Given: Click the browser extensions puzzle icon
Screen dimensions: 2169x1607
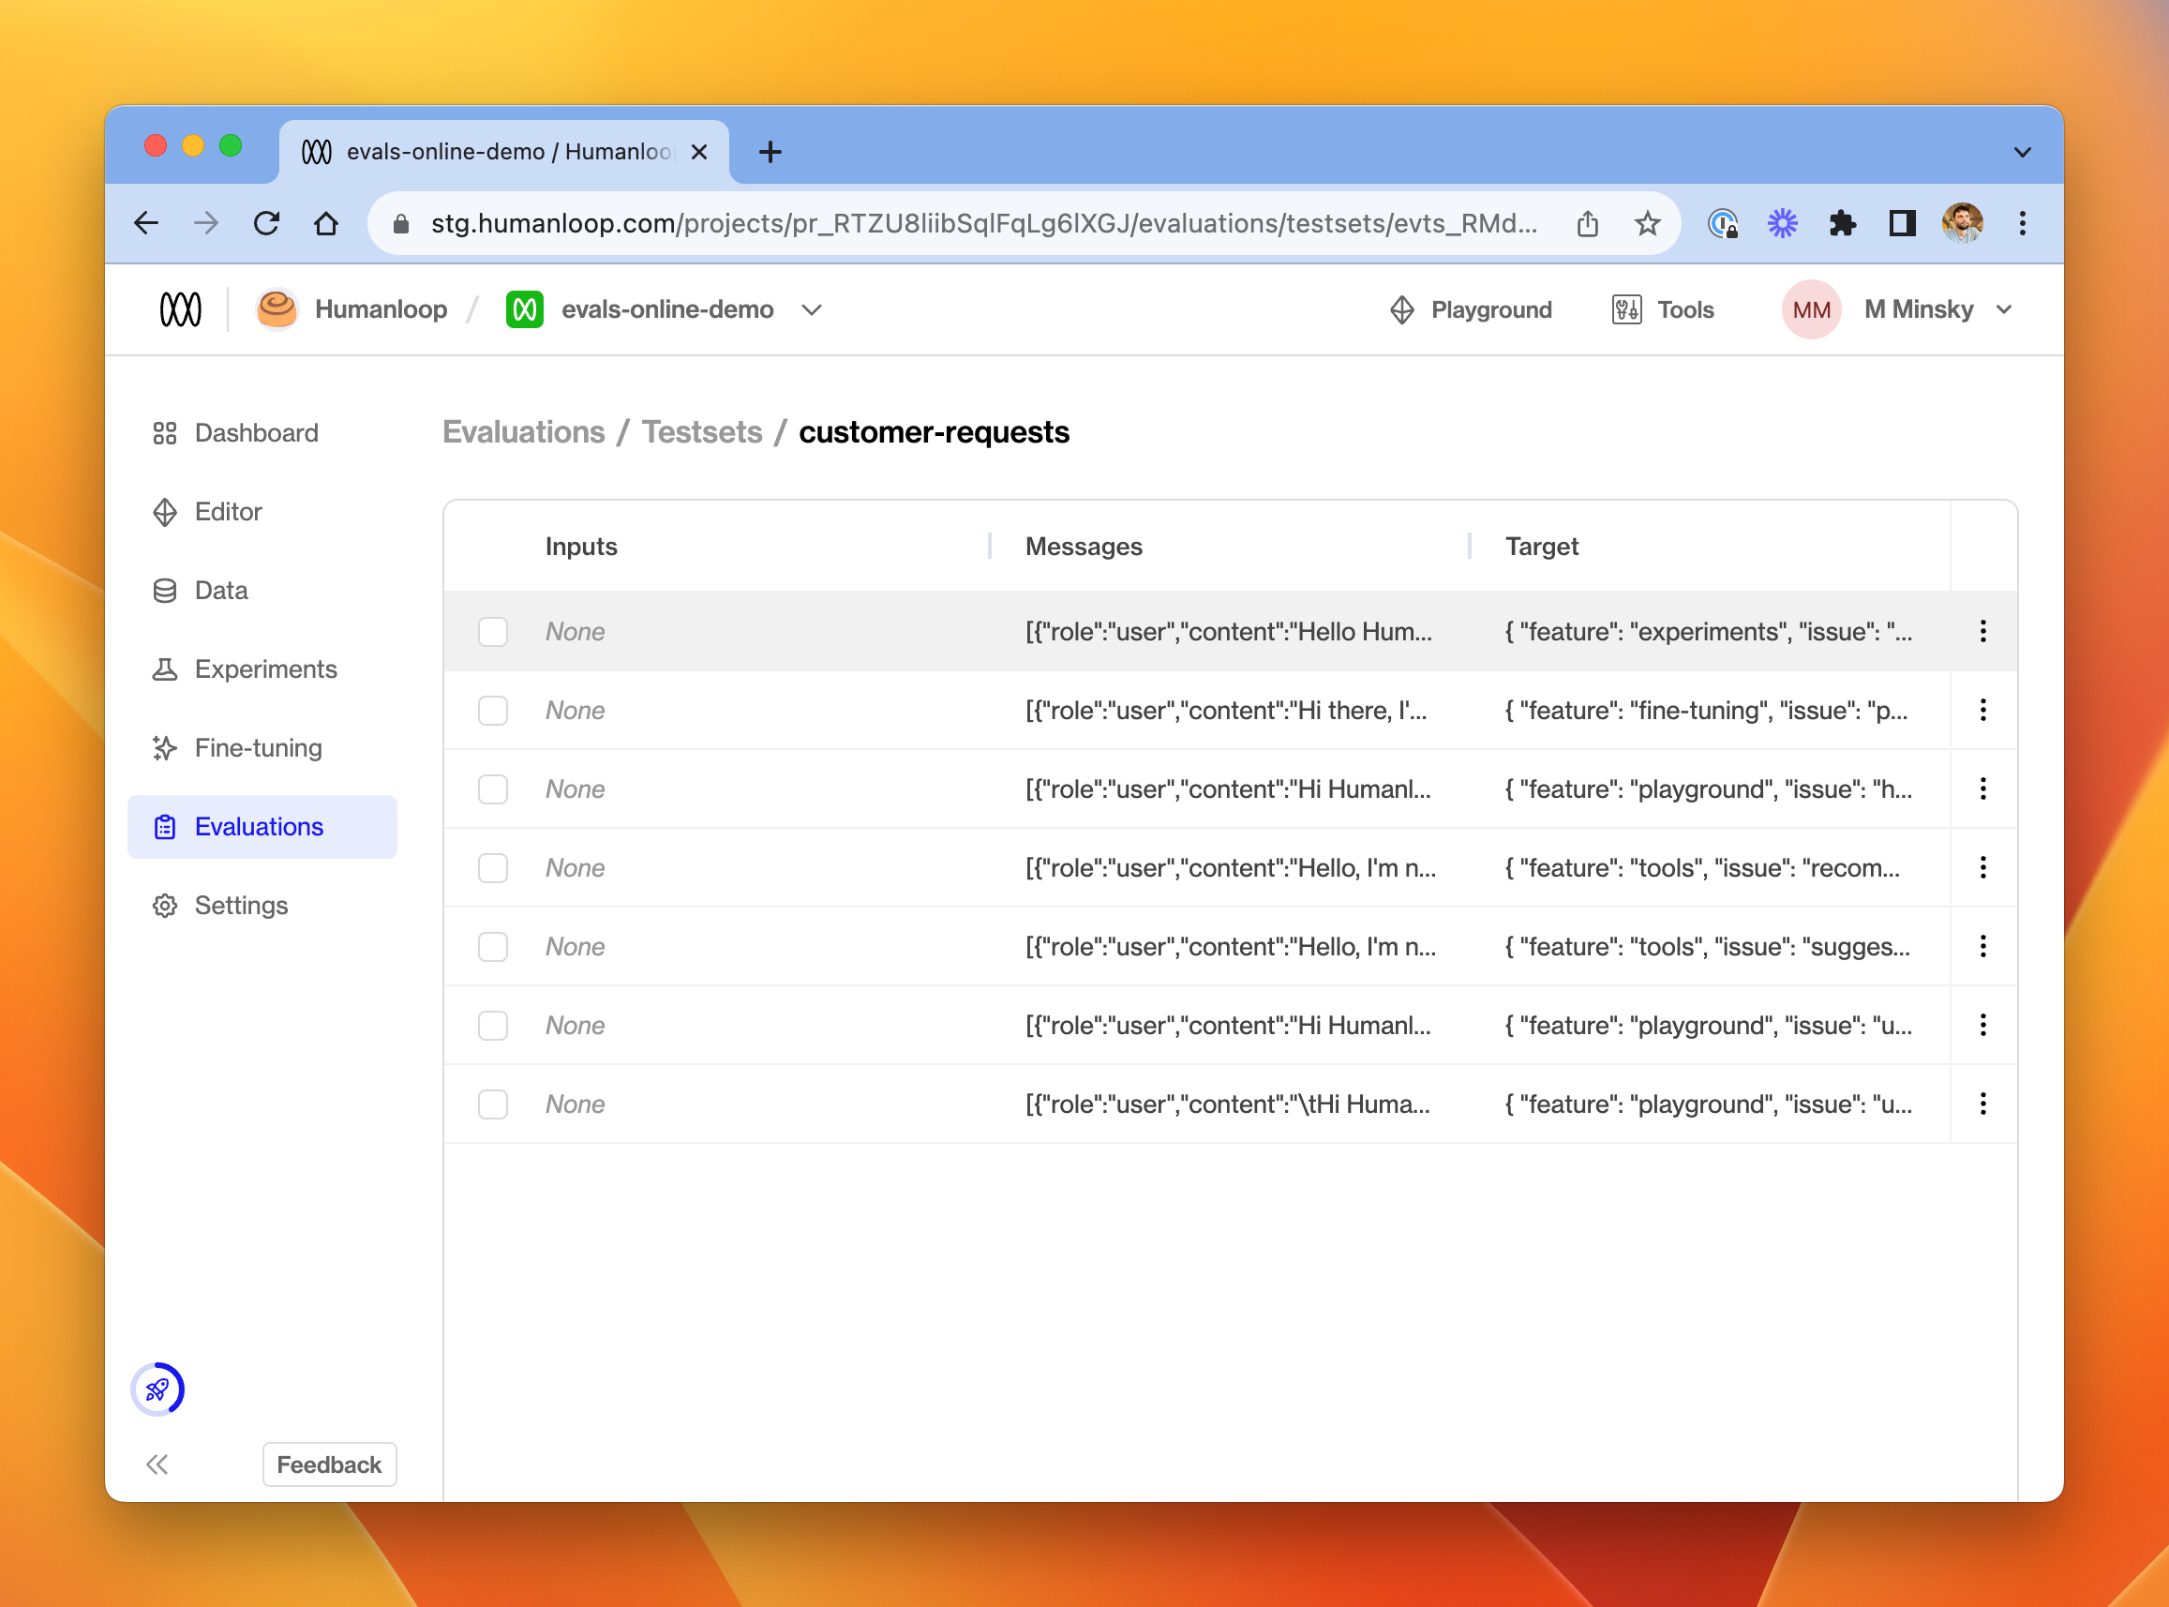Looking at the screenshot, I should pos(1841,224).
